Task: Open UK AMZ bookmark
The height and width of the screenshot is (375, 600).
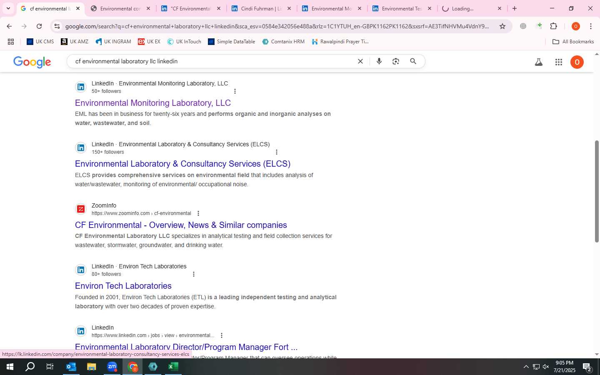Action: (x=75, y=42)
